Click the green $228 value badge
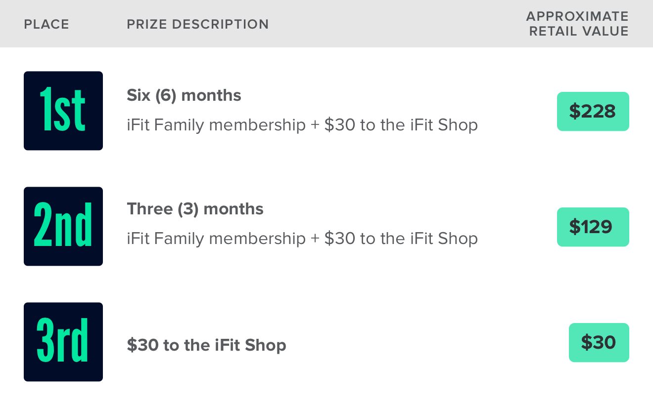The image size is (653, 406). (x=593, y=112)
